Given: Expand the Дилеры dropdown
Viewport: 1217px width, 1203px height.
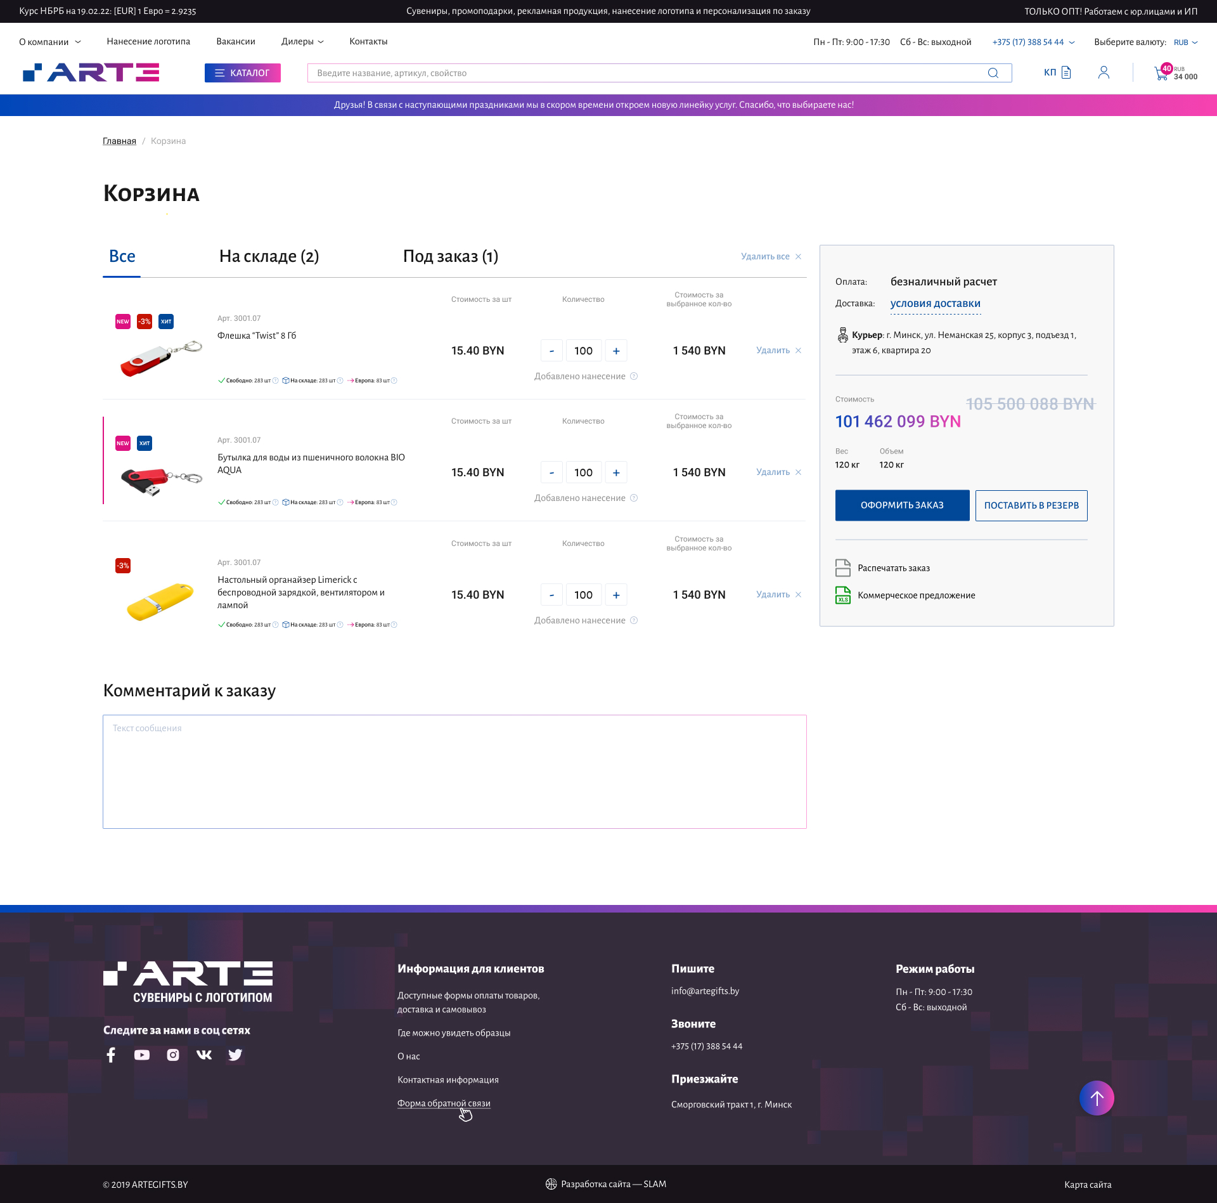Looking at the screenshot, I should pos(302,42).
